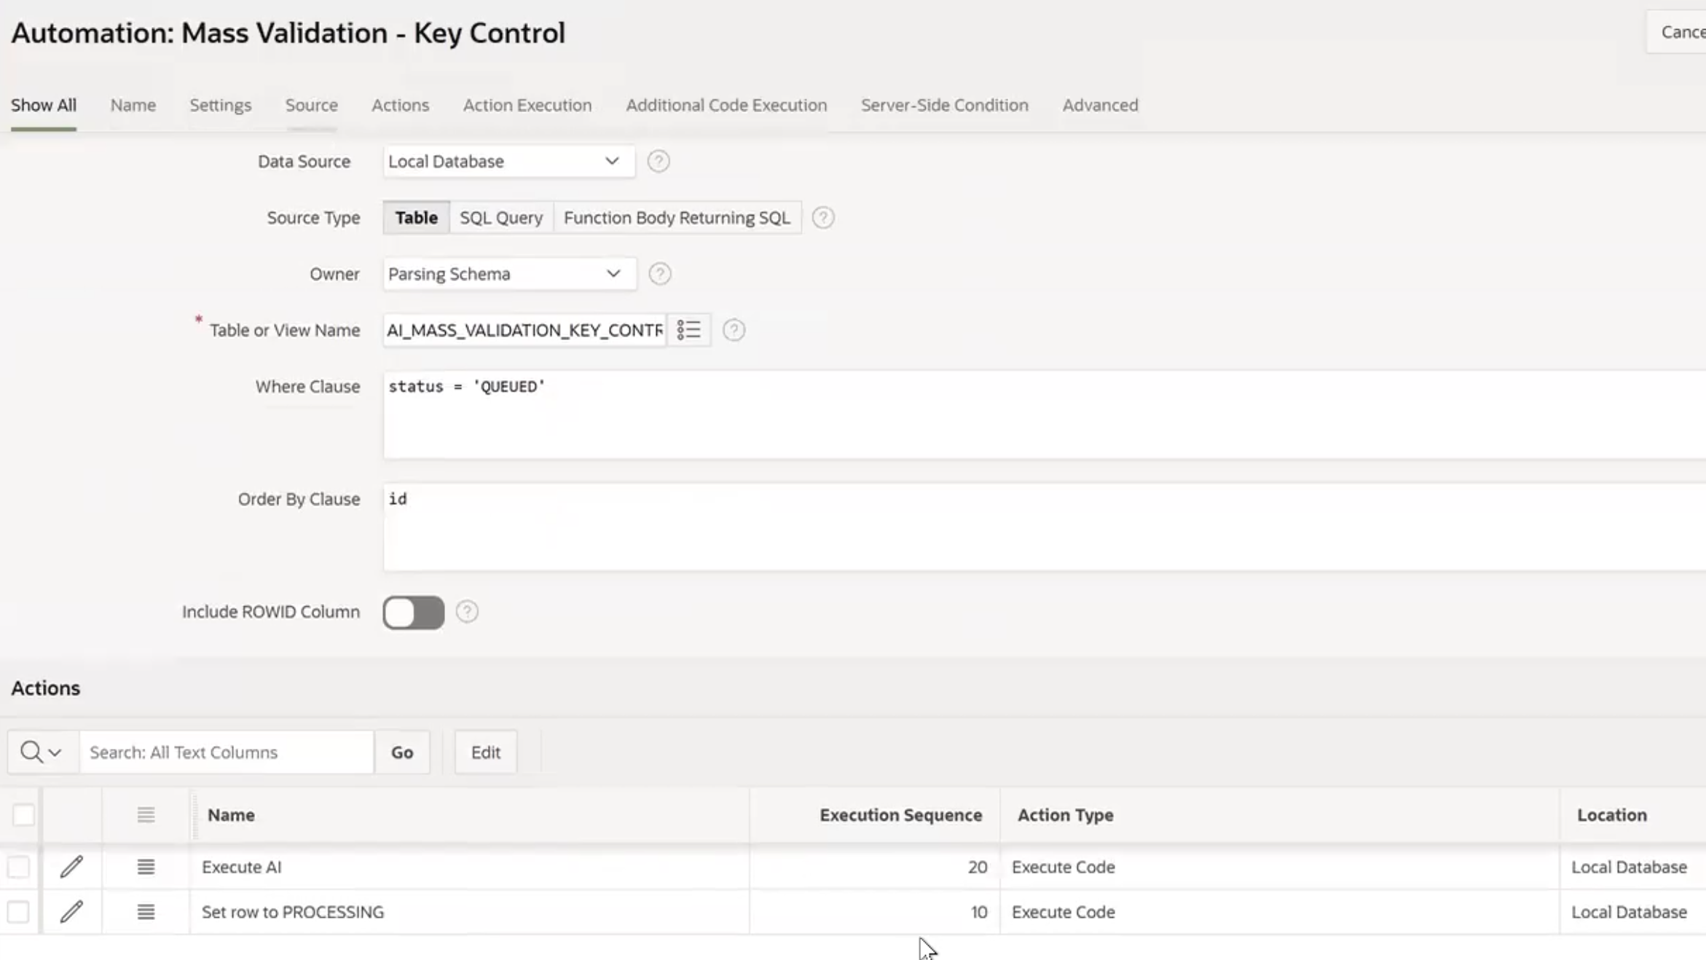Expand the Owner Parsing Schema dropdown
Screen dimensions: 1706x960
[x=508, y=274]
